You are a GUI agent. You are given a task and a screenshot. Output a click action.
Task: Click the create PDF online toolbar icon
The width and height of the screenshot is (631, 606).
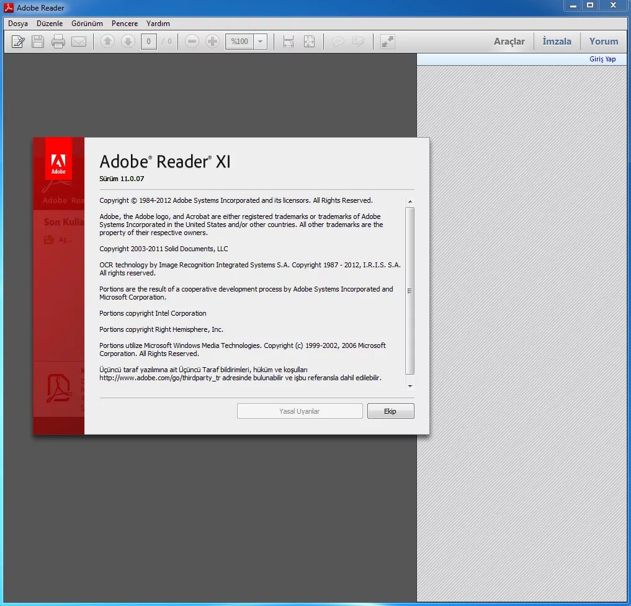(x=18, y=42)
